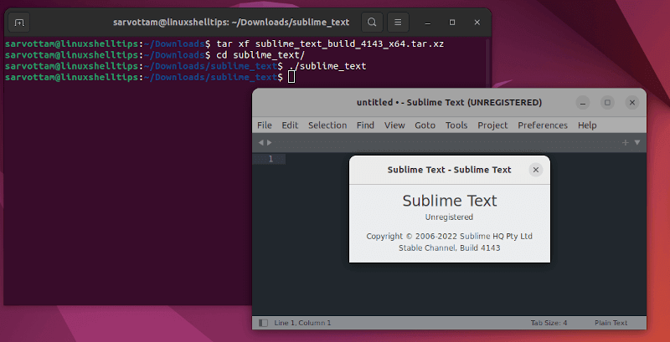The image size is (670, 342).
Task: Open the Tab Size: 4 selector
Action: point(549,323)
